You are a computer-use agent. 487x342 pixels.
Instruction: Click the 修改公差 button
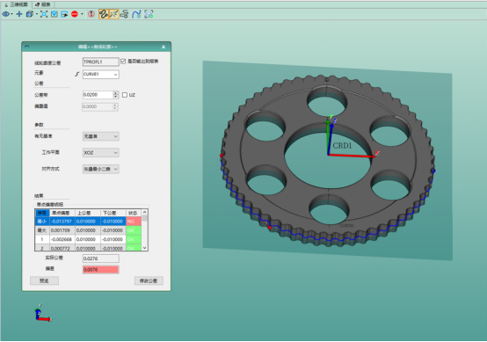click(149, 280)
